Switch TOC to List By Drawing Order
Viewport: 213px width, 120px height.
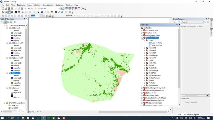[2, 22]
